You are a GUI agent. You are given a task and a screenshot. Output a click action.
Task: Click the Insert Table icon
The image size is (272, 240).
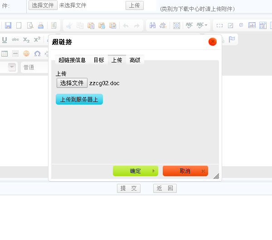[5, 53]
